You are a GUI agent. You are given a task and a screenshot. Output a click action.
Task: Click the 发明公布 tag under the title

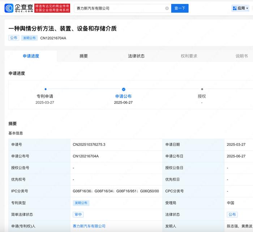point(29,38)
